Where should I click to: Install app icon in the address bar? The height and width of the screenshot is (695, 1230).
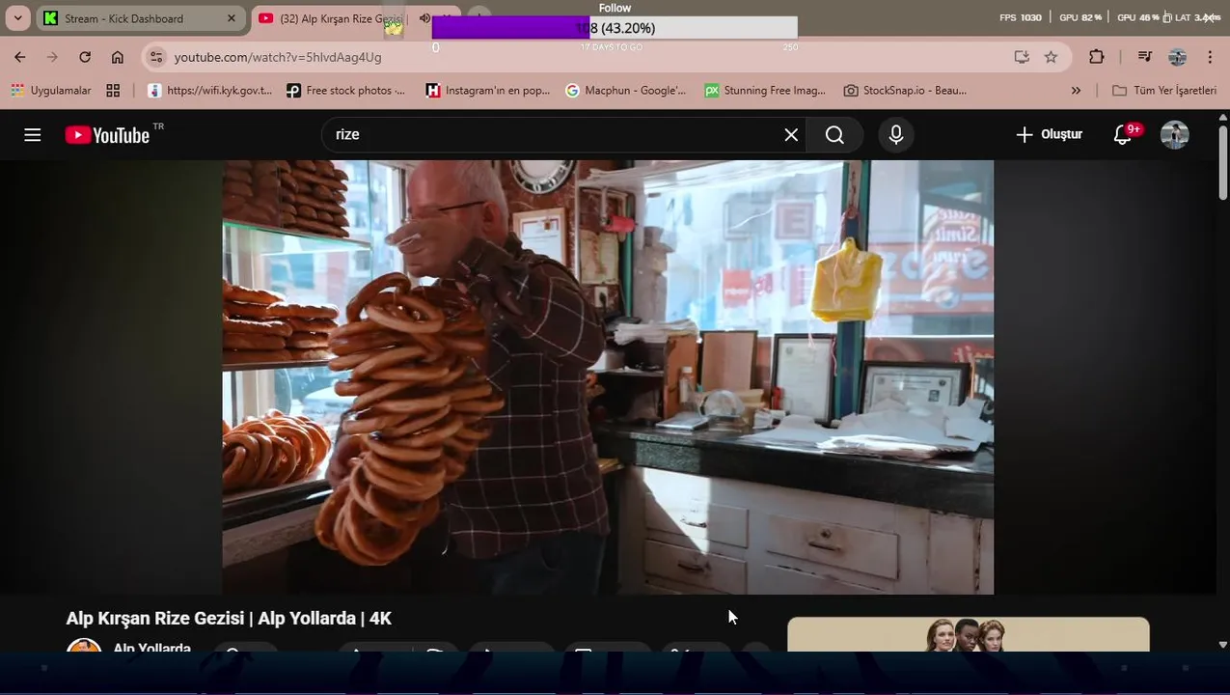1022,57
